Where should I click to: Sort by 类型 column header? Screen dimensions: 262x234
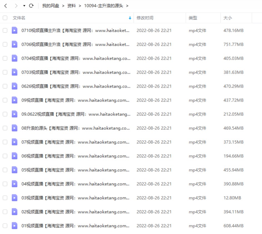click(193, 18)
